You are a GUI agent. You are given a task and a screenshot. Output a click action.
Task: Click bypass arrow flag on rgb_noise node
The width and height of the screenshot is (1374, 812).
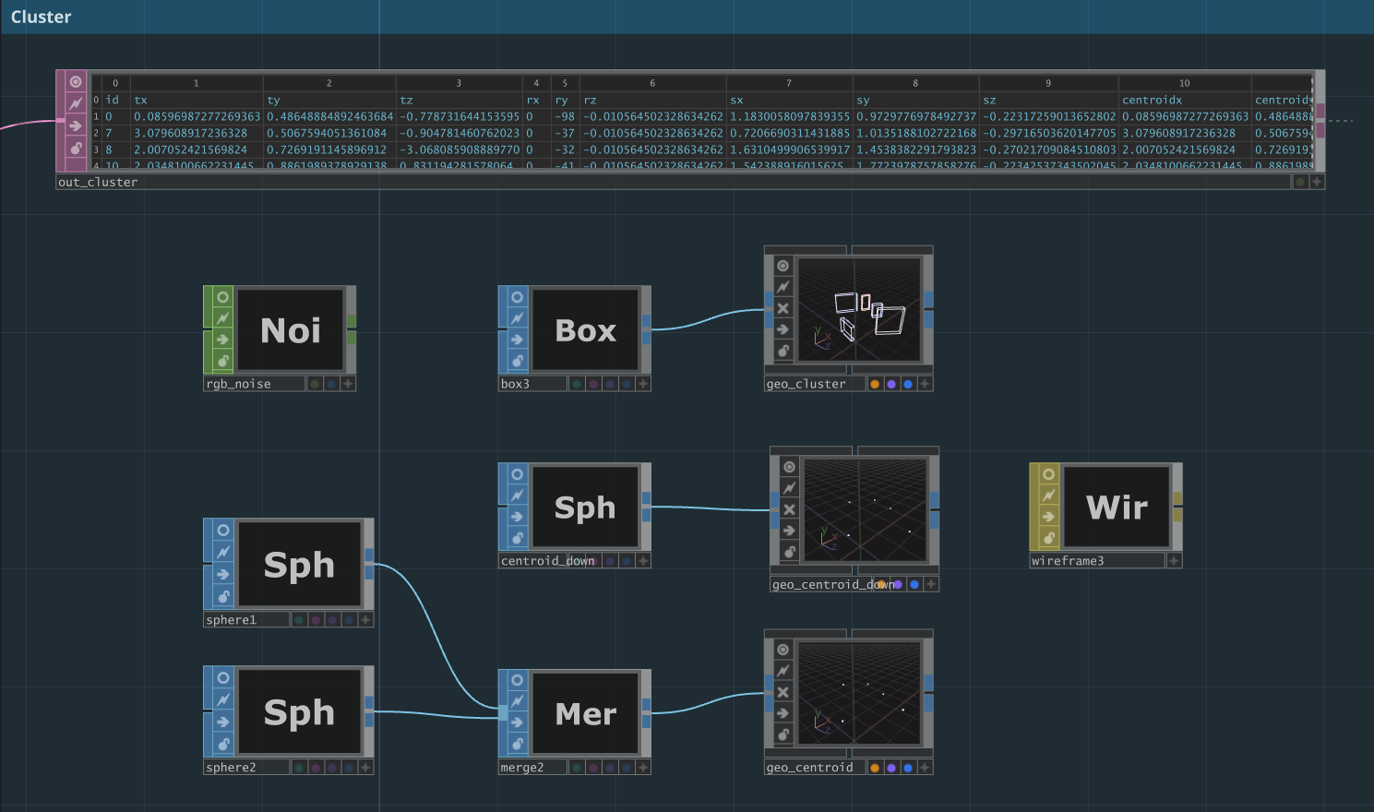tap(222, 340)
